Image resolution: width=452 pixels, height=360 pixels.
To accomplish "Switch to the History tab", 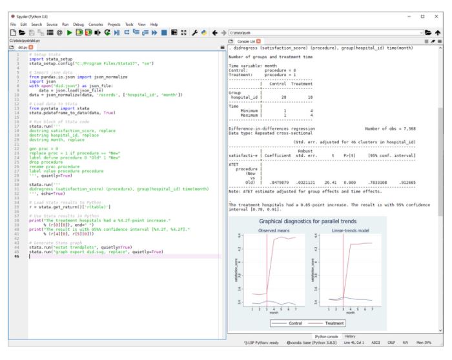I will [350, 336].
